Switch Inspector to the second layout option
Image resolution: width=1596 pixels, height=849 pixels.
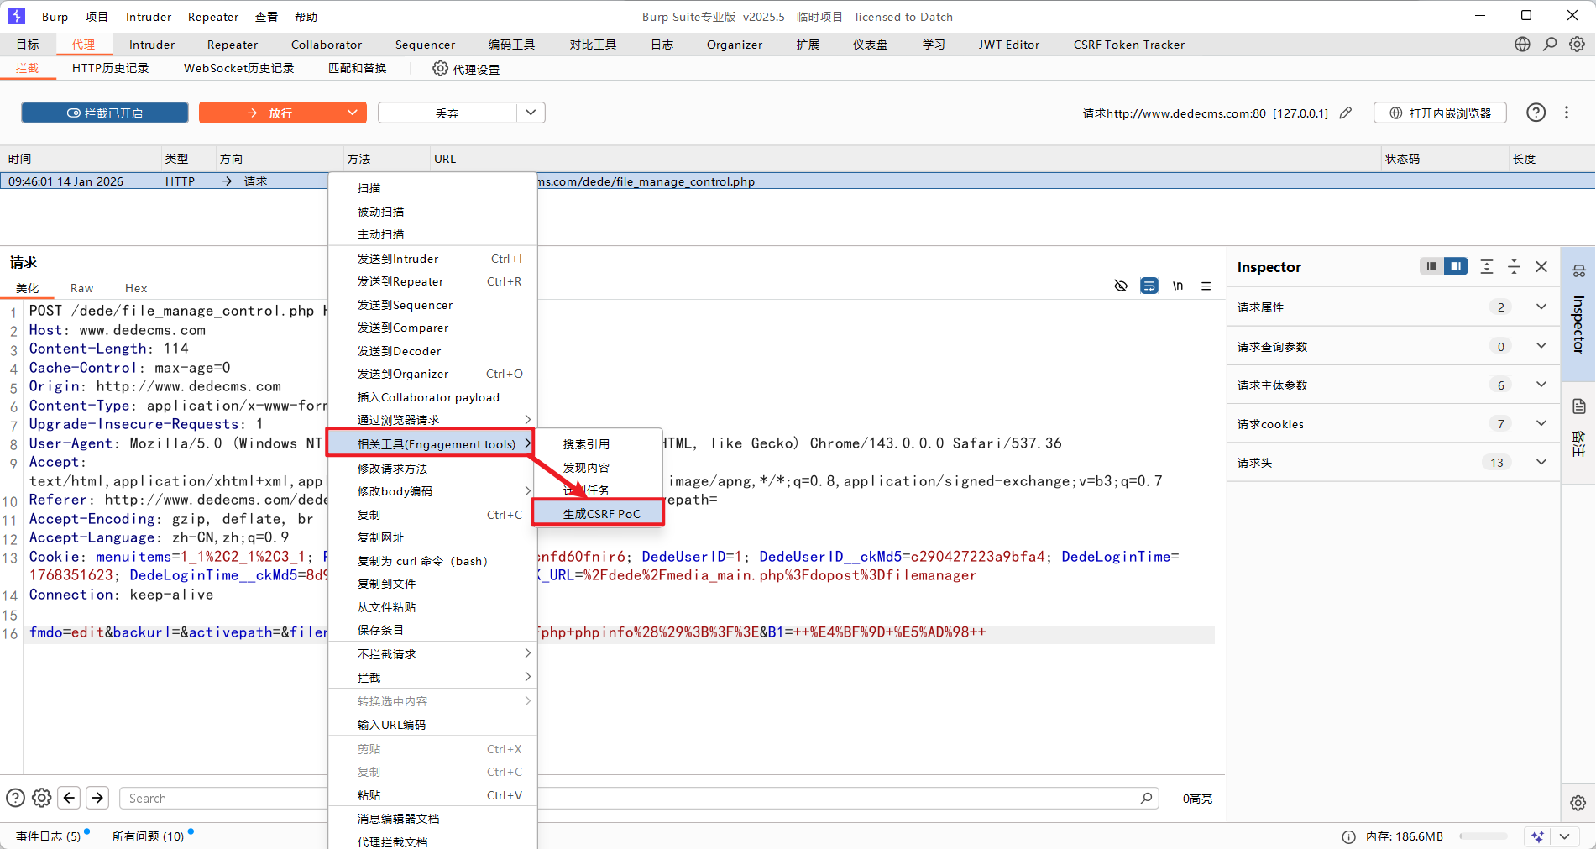(x=1456, y=266)
